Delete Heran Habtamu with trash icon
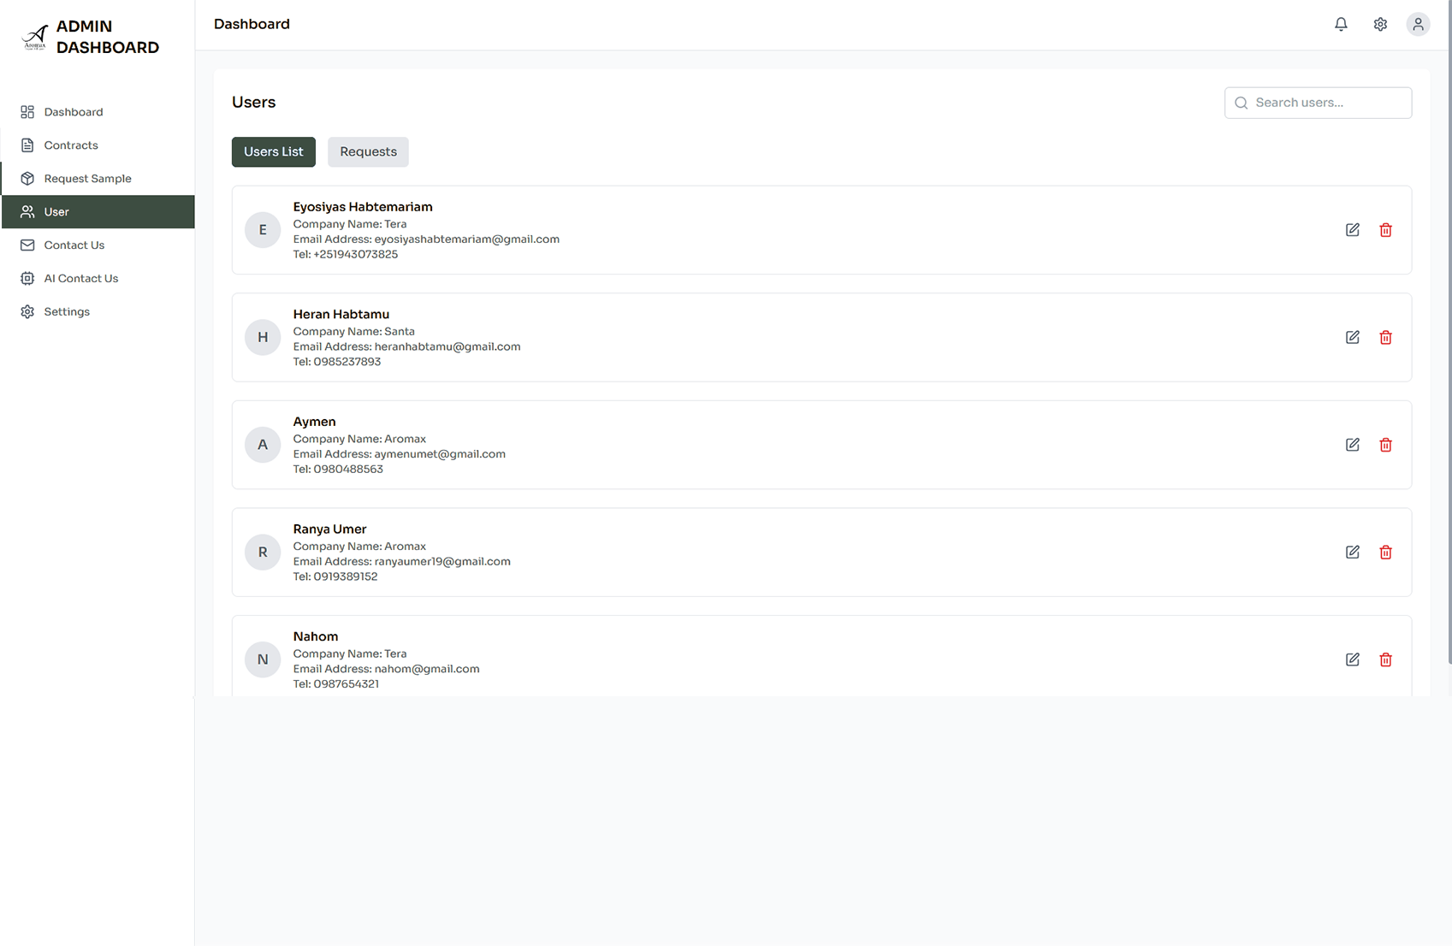The height and width of the screenshot is (946, 1452). pos(1385,338)
